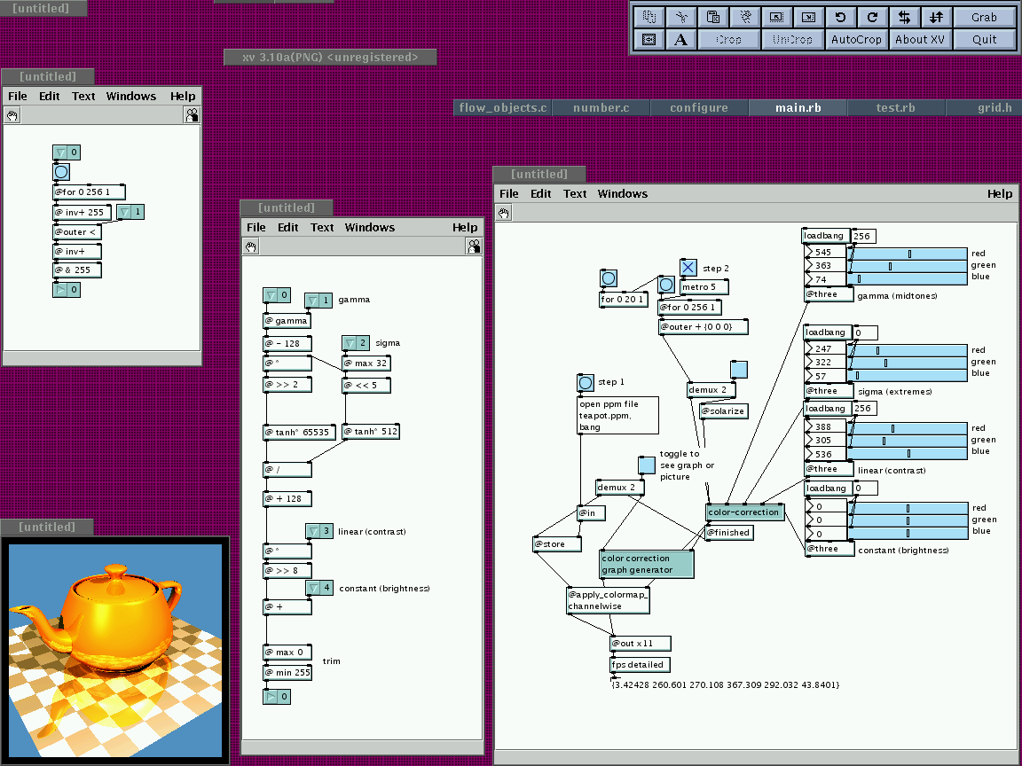
Task: Open Help menu in the color-correction patch window
Action: (x=999, y=193)
